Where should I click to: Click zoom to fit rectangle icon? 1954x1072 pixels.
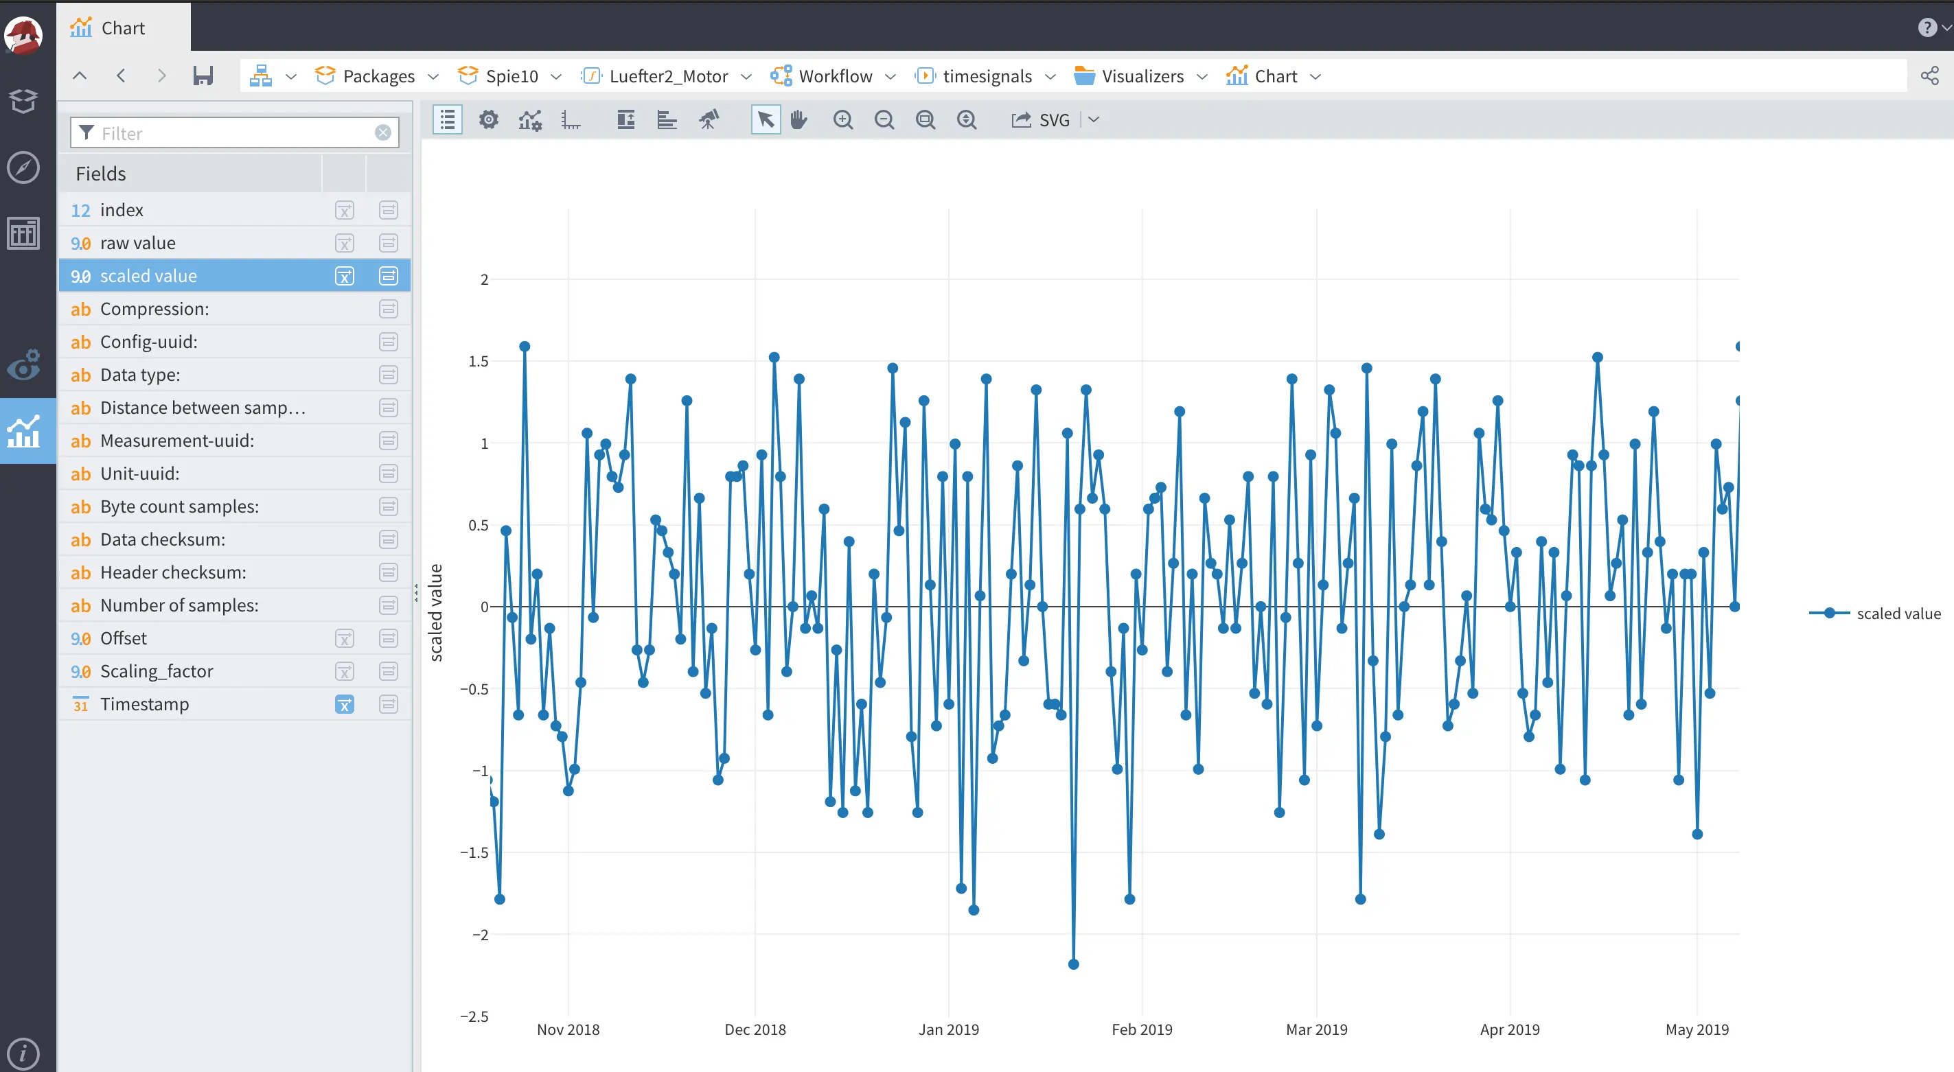click(925, 120)
